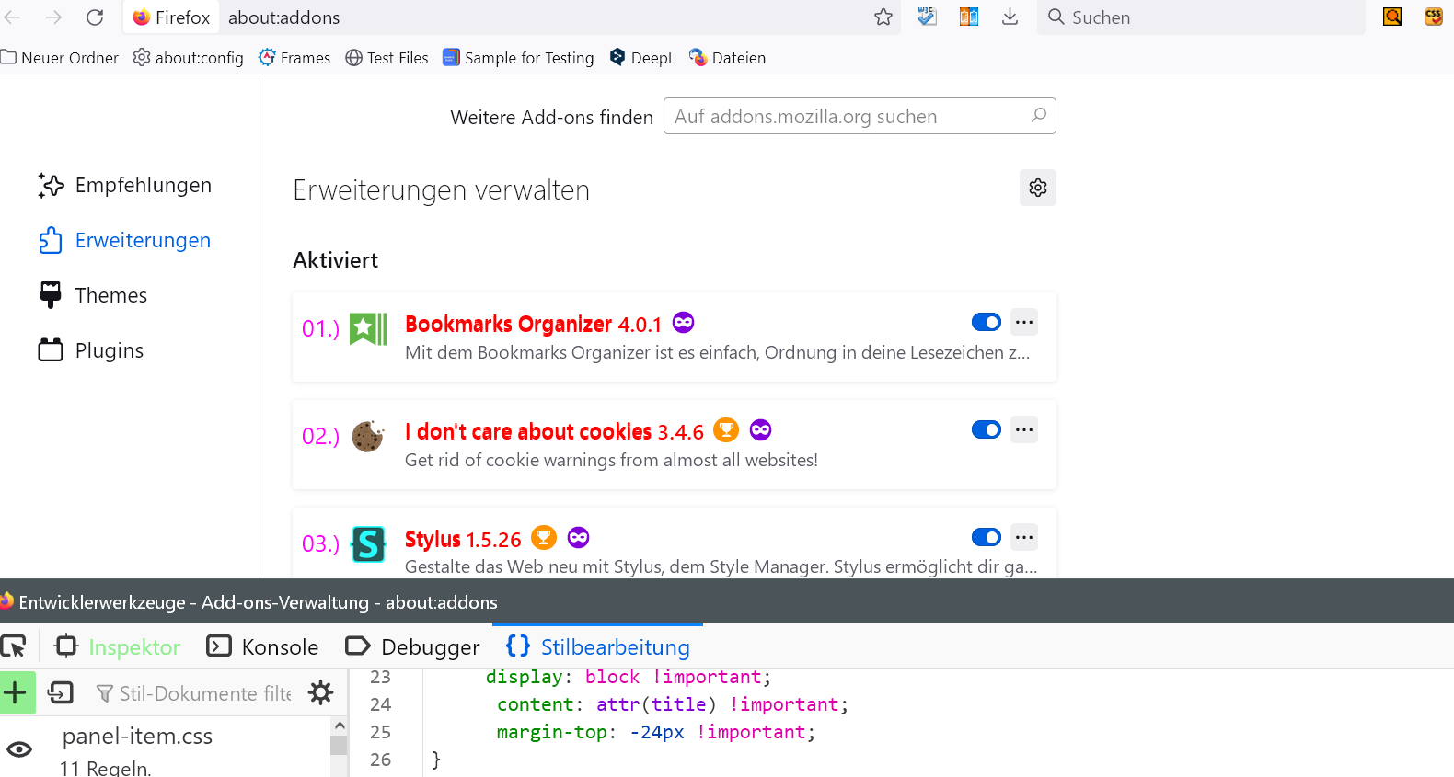The width and height of the screenshot is (1454, 777).
Task: Open Style Editor options gear menu
Action: (x=320, y=692)
